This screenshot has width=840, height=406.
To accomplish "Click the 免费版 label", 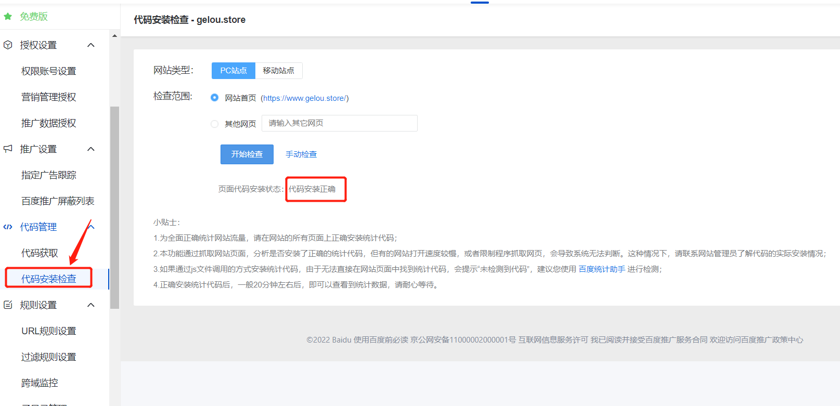I will 34,17.
